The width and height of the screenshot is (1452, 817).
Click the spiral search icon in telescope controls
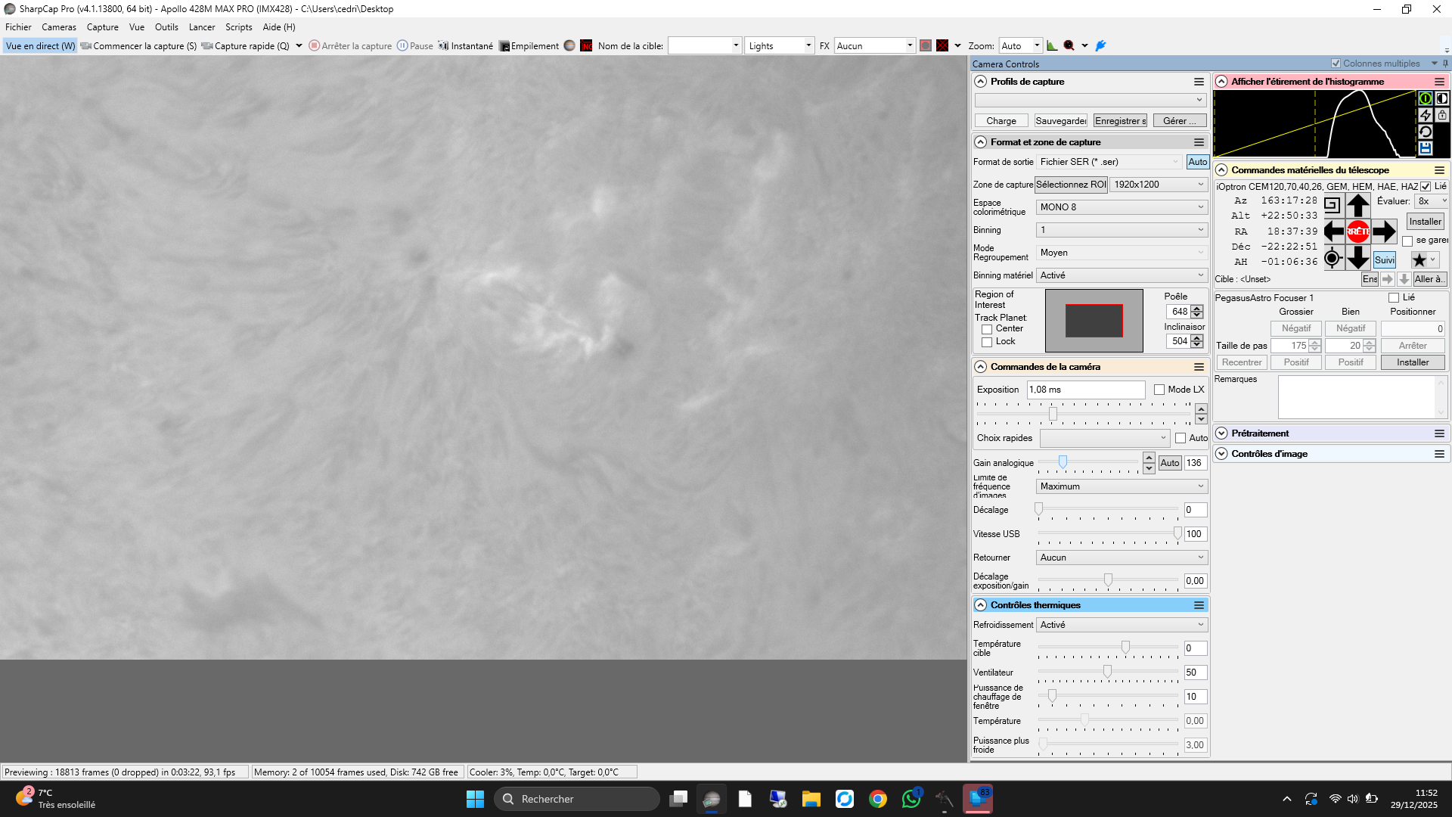click(x=1333, y=206)
